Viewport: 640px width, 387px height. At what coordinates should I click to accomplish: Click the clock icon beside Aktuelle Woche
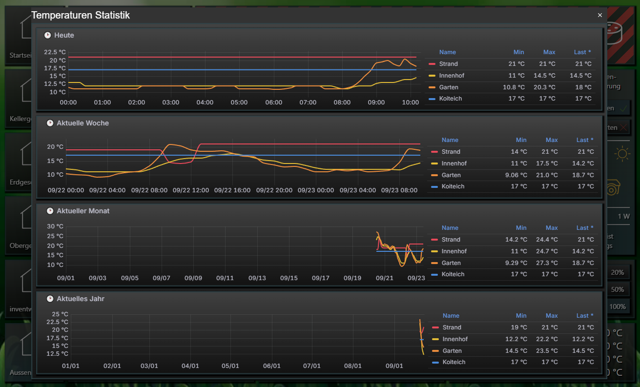pyautogui.click(x=50, y=123)
